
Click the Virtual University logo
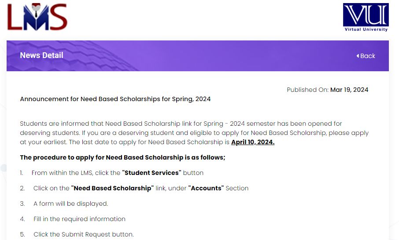pyautogui.click(x=366, y=17)
